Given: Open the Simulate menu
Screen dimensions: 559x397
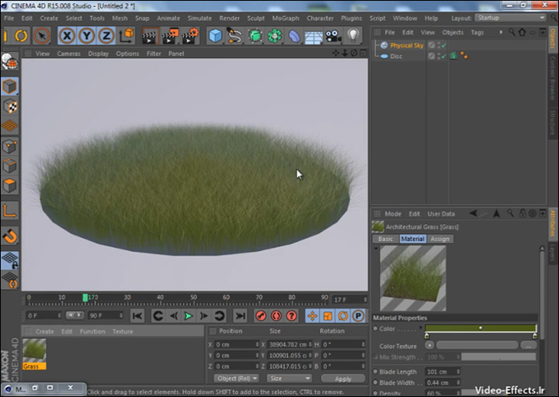Looking at the screenshot, I should click(x=200, y=18).
